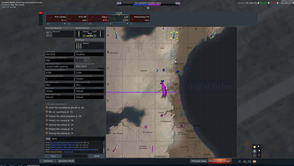This screenshot has height=166, width=294.
Task: Select the blue airfield at A7
Action: pyautogui.click(x=213, y=34)
